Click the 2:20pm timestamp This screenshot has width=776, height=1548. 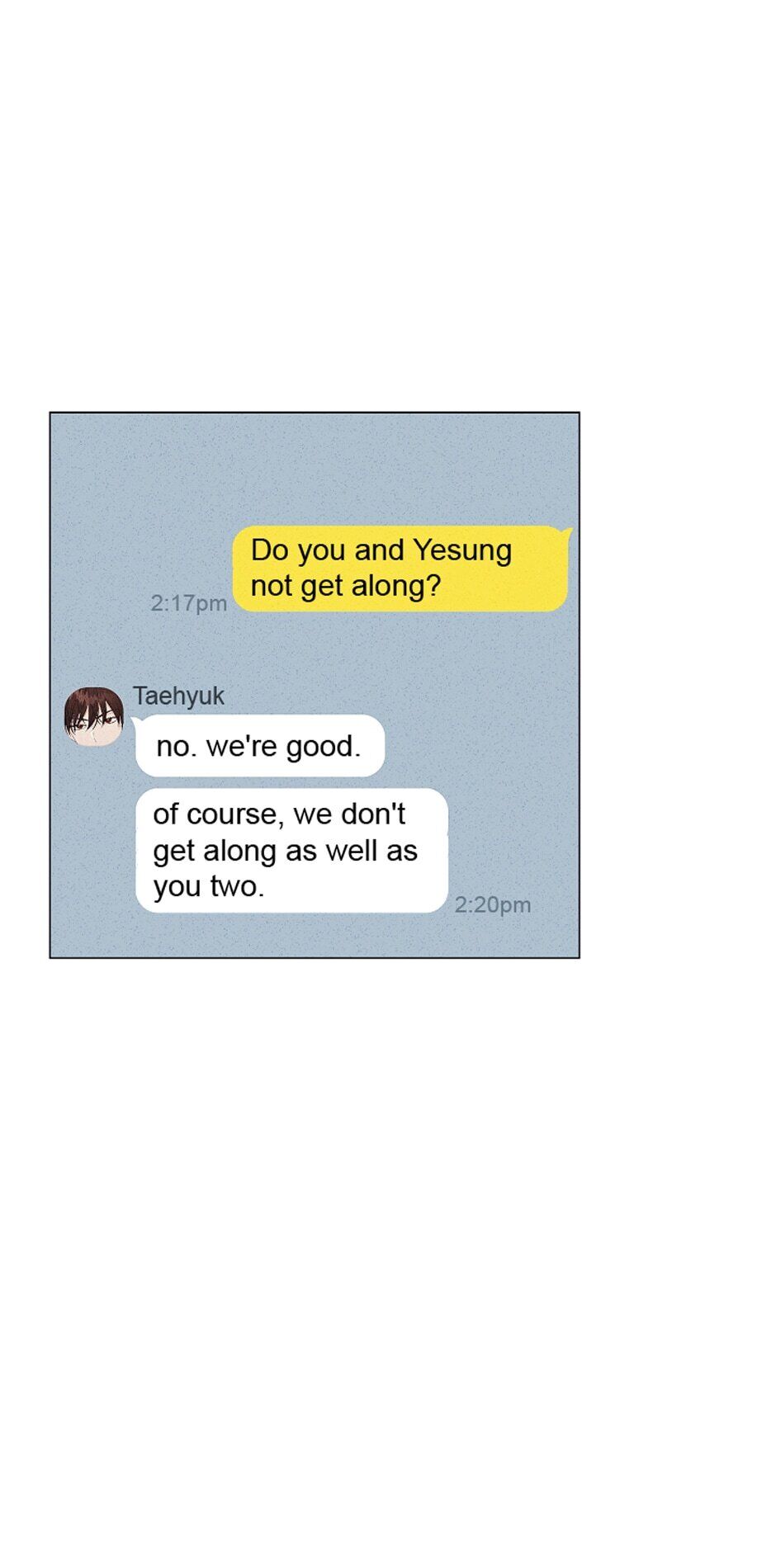pos(493,905)
